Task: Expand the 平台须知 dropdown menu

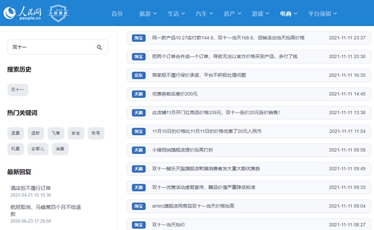Action: (322, 14)
